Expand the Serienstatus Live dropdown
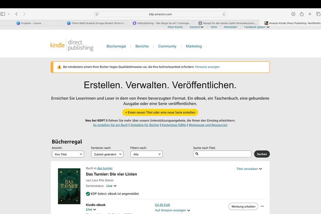The width and height of the screenshot is (321, 214). coord(111,186)
